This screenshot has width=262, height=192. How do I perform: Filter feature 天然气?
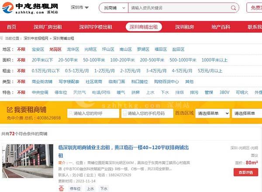(x=79, y=92)
